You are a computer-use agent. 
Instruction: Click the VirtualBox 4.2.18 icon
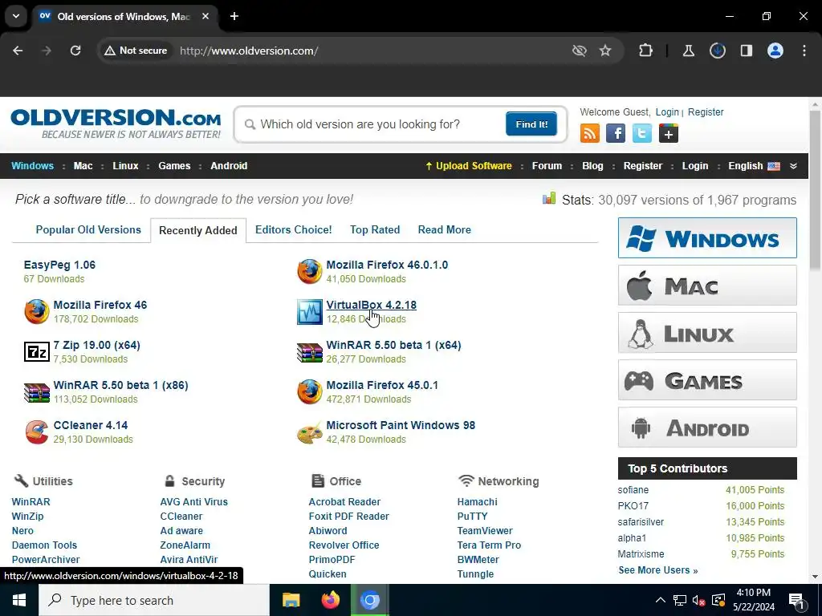tap(309, 312)
